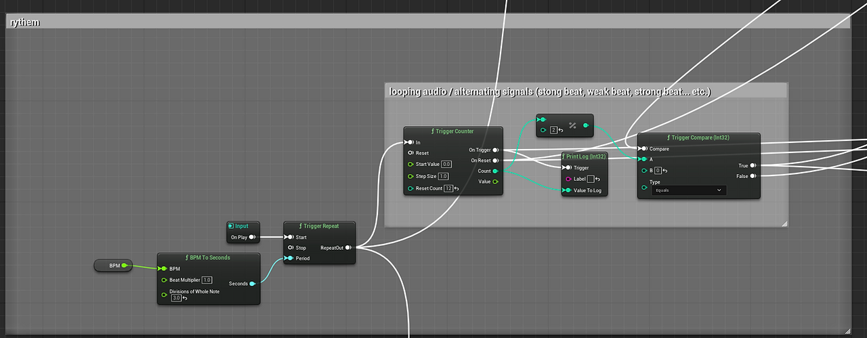Click the Step Size pin on Trigger Counter

410,176
